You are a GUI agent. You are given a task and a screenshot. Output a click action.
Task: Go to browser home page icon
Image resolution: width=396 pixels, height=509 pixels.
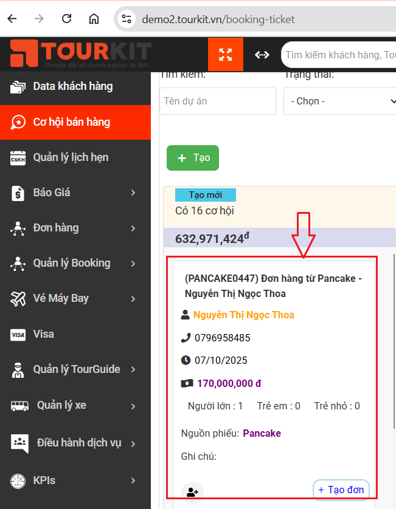94,19
